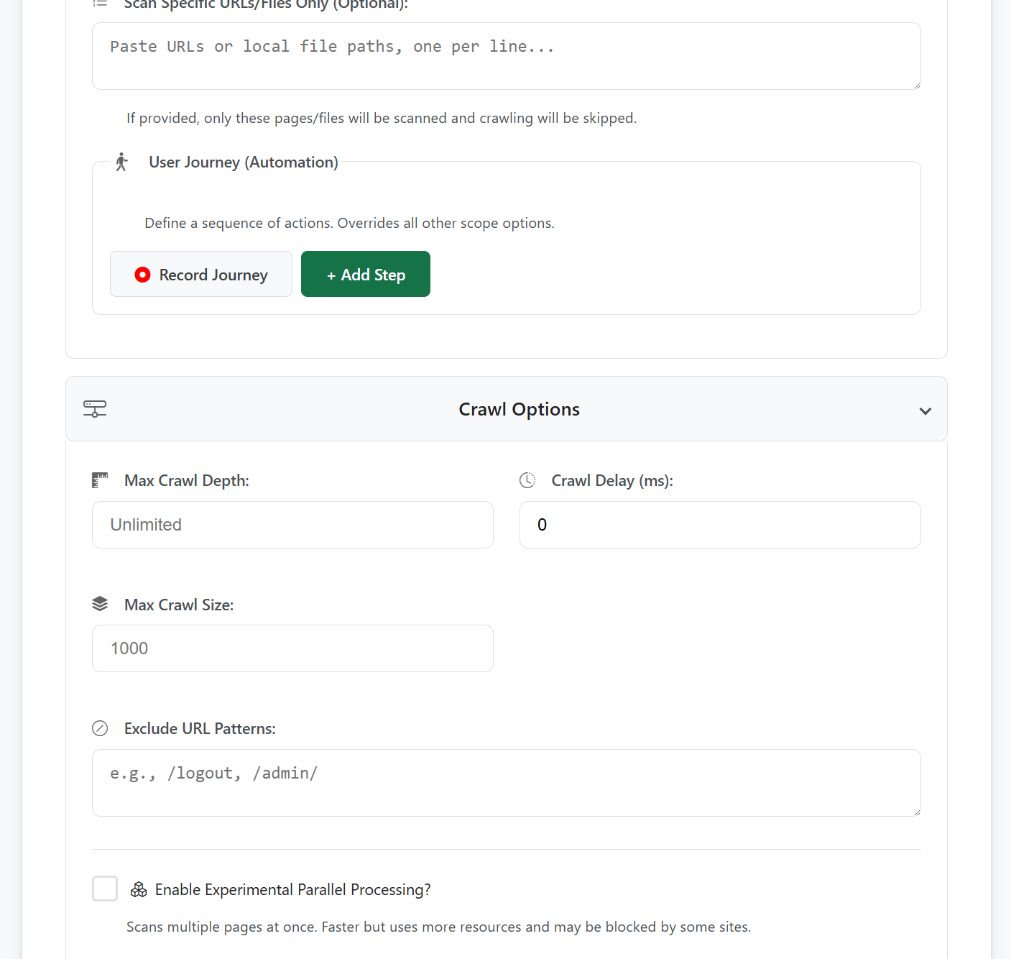1011x959 pixels.
Task: Click the ban icon beside Exclude URL Patterns
Action: [100, 728]
